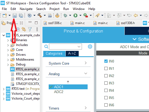This screenshot has height=112, width=149.
Task: Collapse the Analog category
Action: click(68, 74)
